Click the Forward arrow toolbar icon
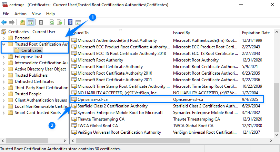280x152 pixels. pos(12,22)
